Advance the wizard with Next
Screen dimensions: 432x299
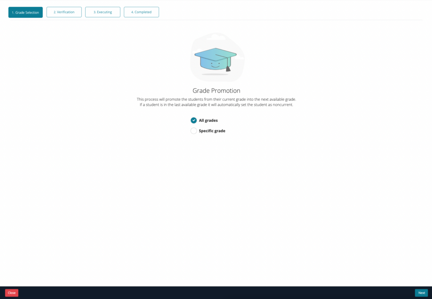421,293
